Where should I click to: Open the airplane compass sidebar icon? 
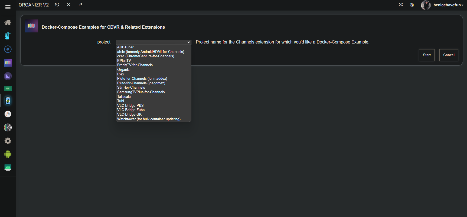click(8, 49)
